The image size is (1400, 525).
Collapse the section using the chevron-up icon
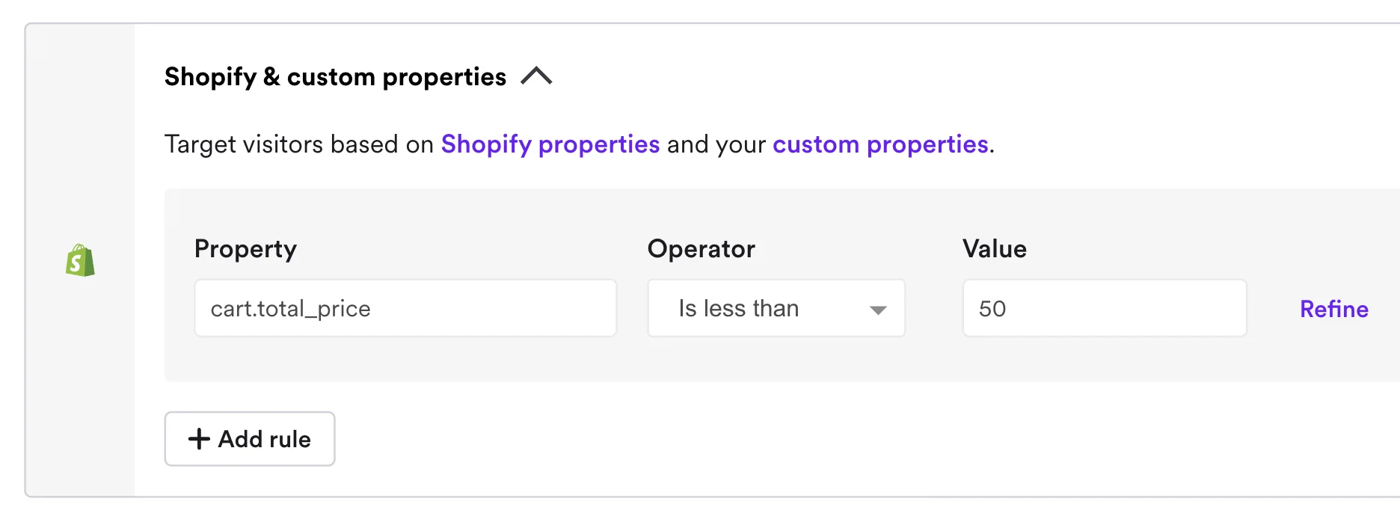coord(536,76)
